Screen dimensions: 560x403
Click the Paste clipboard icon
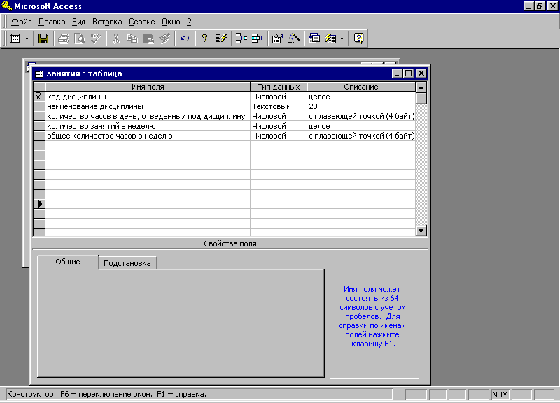[x=148, y=38]
